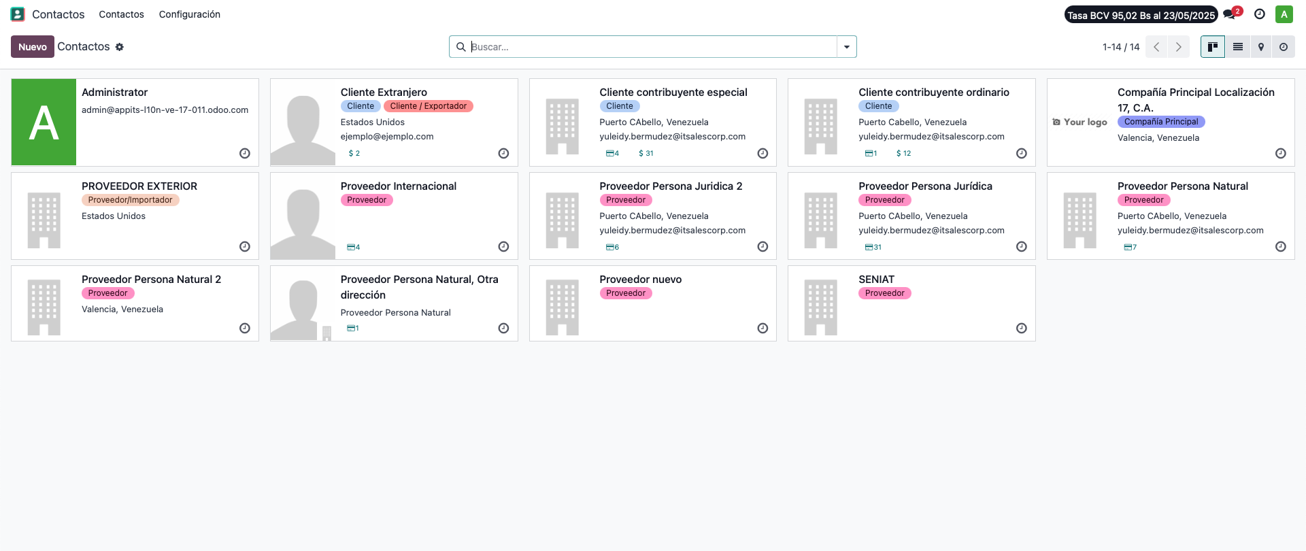Open the conversations messages icon

[1230, 14]
